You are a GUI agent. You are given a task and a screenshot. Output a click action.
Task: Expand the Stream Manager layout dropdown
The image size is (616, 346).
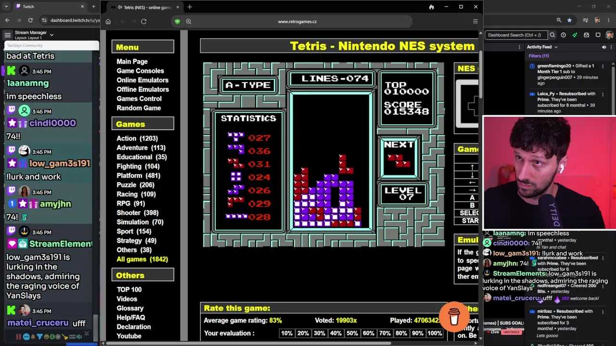pos(51,35)
